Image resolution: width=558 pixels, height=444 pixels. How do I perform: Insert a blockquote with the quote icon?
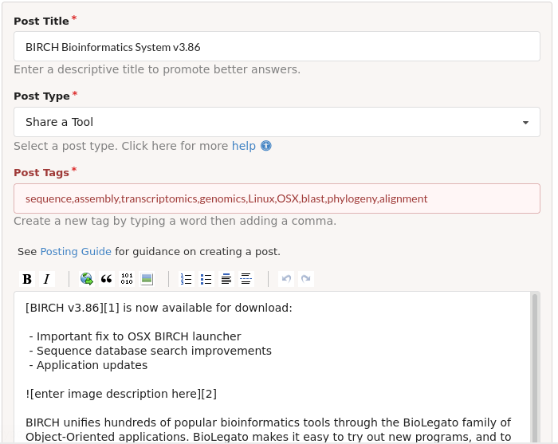tap(106, 279)
